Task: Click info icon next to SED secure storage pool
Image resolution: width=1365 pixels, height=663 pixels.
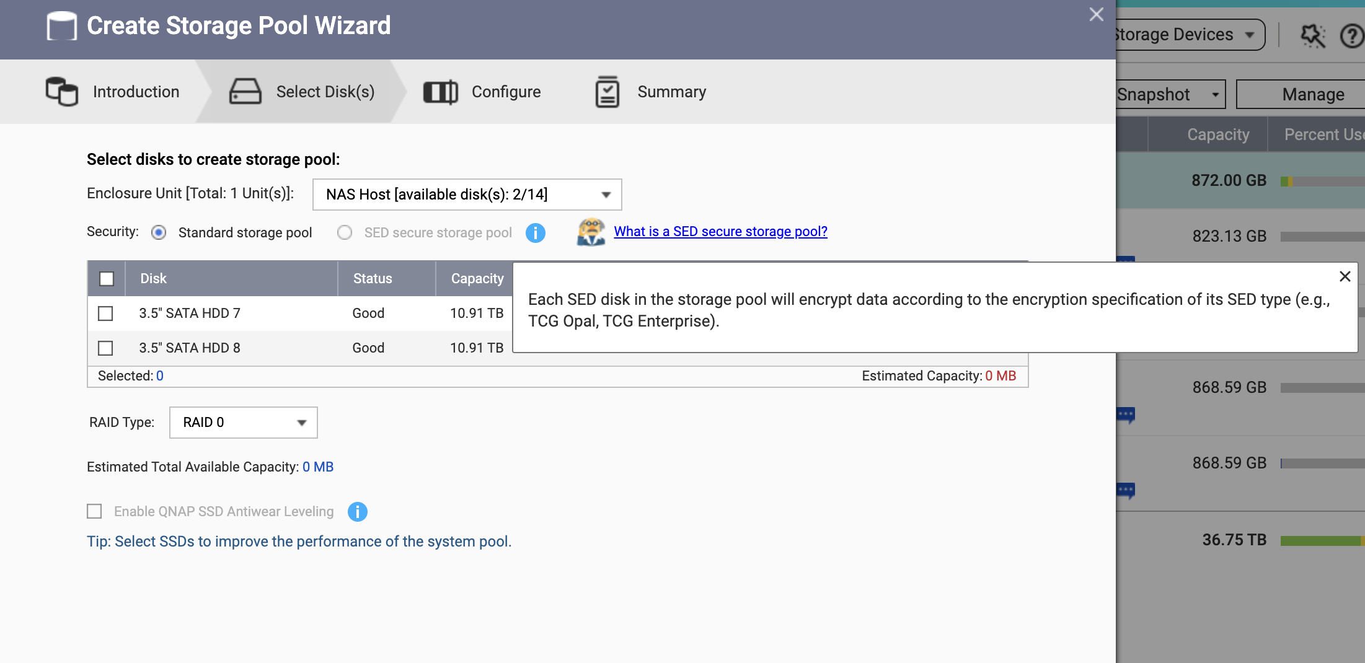Action: [535, 233]
